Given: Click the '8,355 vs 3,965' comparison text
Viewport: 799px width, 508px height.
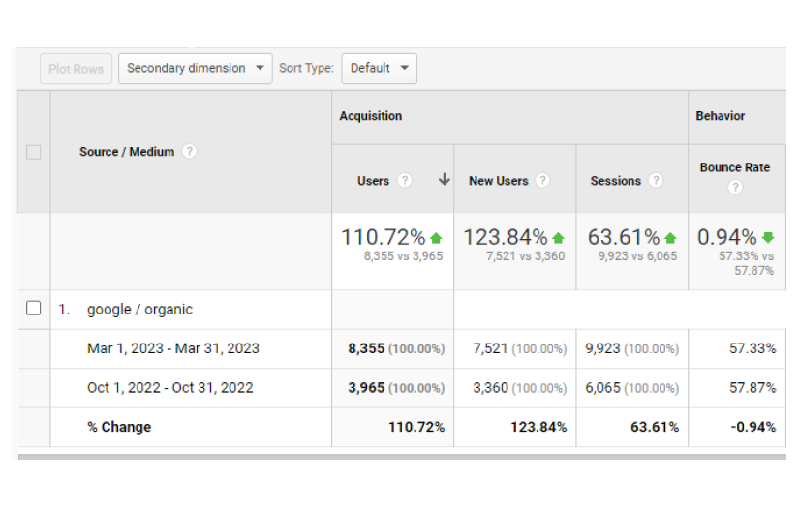Looking at the screenshot, I should [x=403, y=256].
